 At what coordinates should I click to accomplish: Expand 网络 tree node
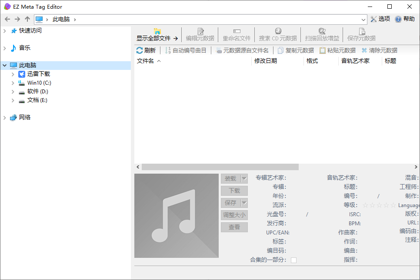click(x=4, y=118)
